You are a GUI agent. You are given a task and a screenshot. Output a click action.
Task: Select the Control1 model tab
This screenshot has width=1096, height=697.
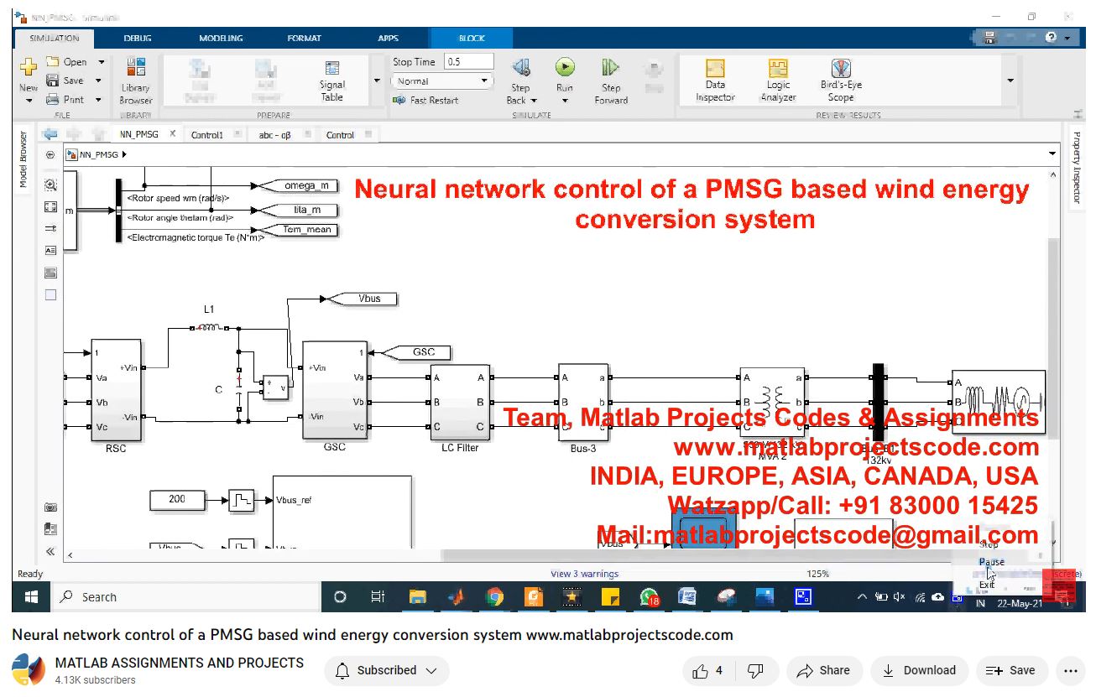click(x=207, y=134)
